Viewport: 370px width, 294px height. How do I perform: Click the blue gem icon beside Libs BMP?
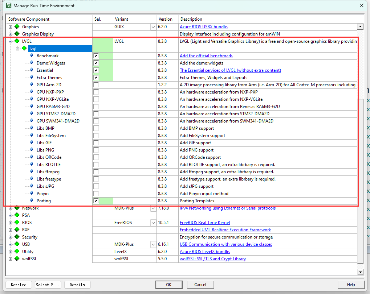[32, 128]
